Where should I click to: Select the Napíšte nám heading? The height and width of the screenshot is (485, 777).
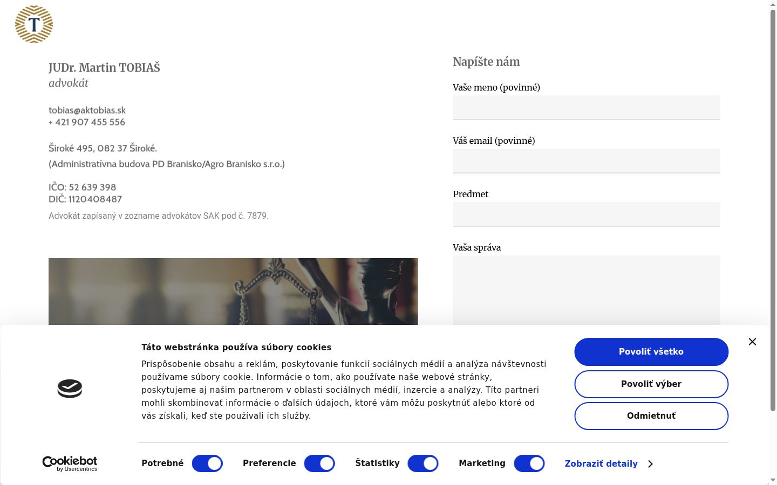coord(486,62)
